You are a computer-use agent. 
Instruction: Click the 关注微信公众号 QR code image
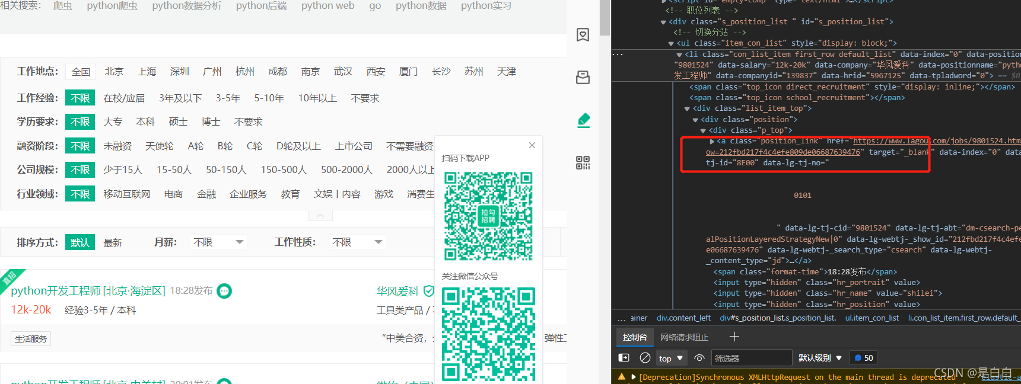488,334
